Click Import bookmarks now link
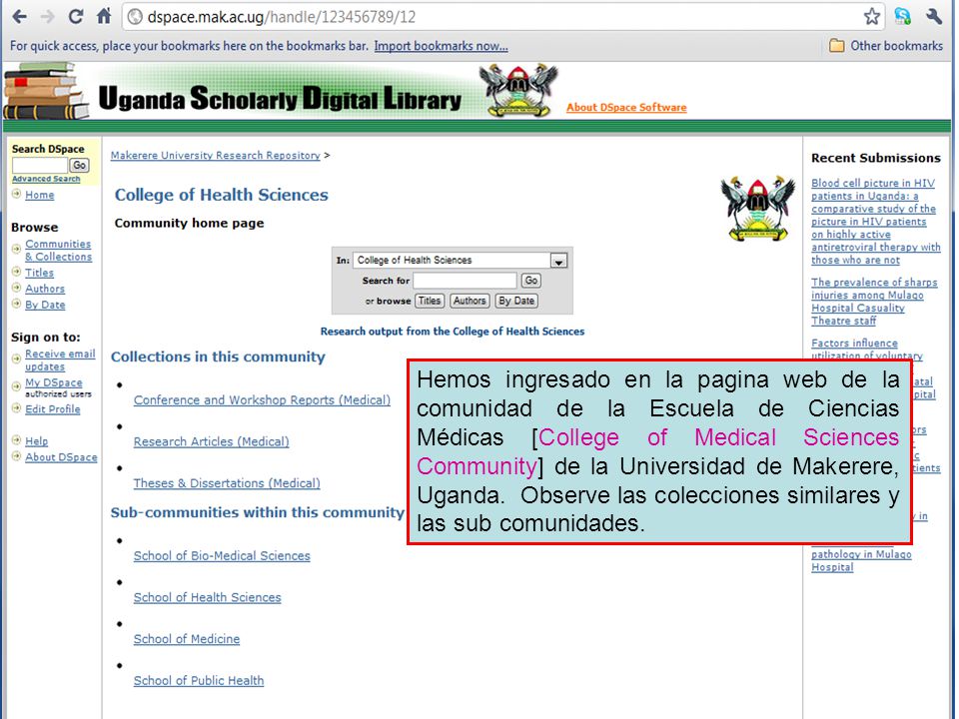 (x=441, y=46)
